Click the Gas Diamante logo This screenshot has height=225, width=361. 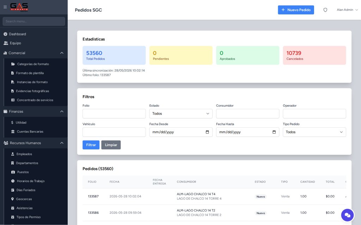[x=19, y=7]
